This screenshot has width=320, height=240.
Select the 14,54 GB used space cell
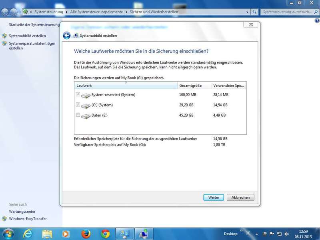pos(220,105)
